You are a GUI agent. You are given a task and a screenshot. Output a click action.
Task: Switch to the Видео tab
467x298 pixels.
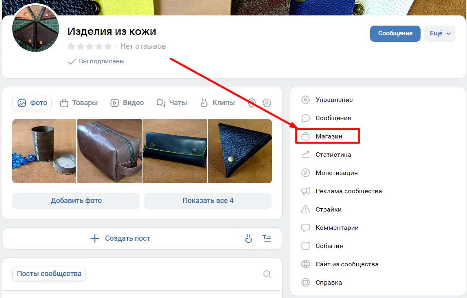click(127, 103)
